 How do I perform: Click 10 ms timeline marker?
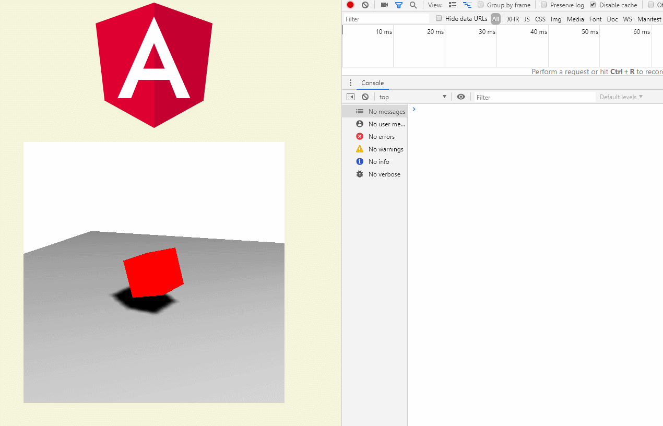384,32
